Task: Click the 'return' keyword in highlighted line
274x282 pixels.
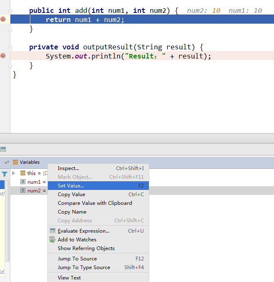Action: pyautogui.click(x=58, y=20)
